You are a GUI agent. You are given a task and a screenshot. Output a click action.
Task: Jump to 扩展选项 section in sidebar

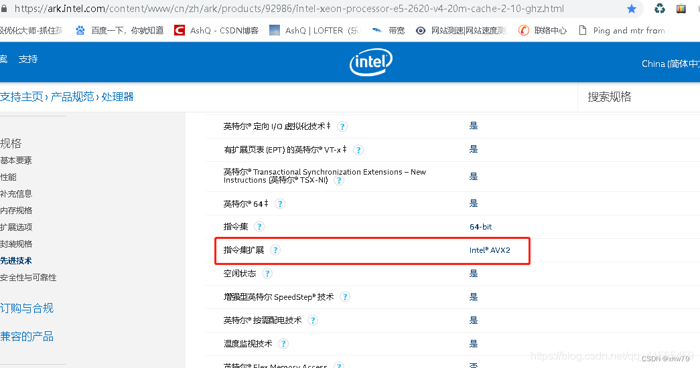pyautogui.click(x=16, y=227)
